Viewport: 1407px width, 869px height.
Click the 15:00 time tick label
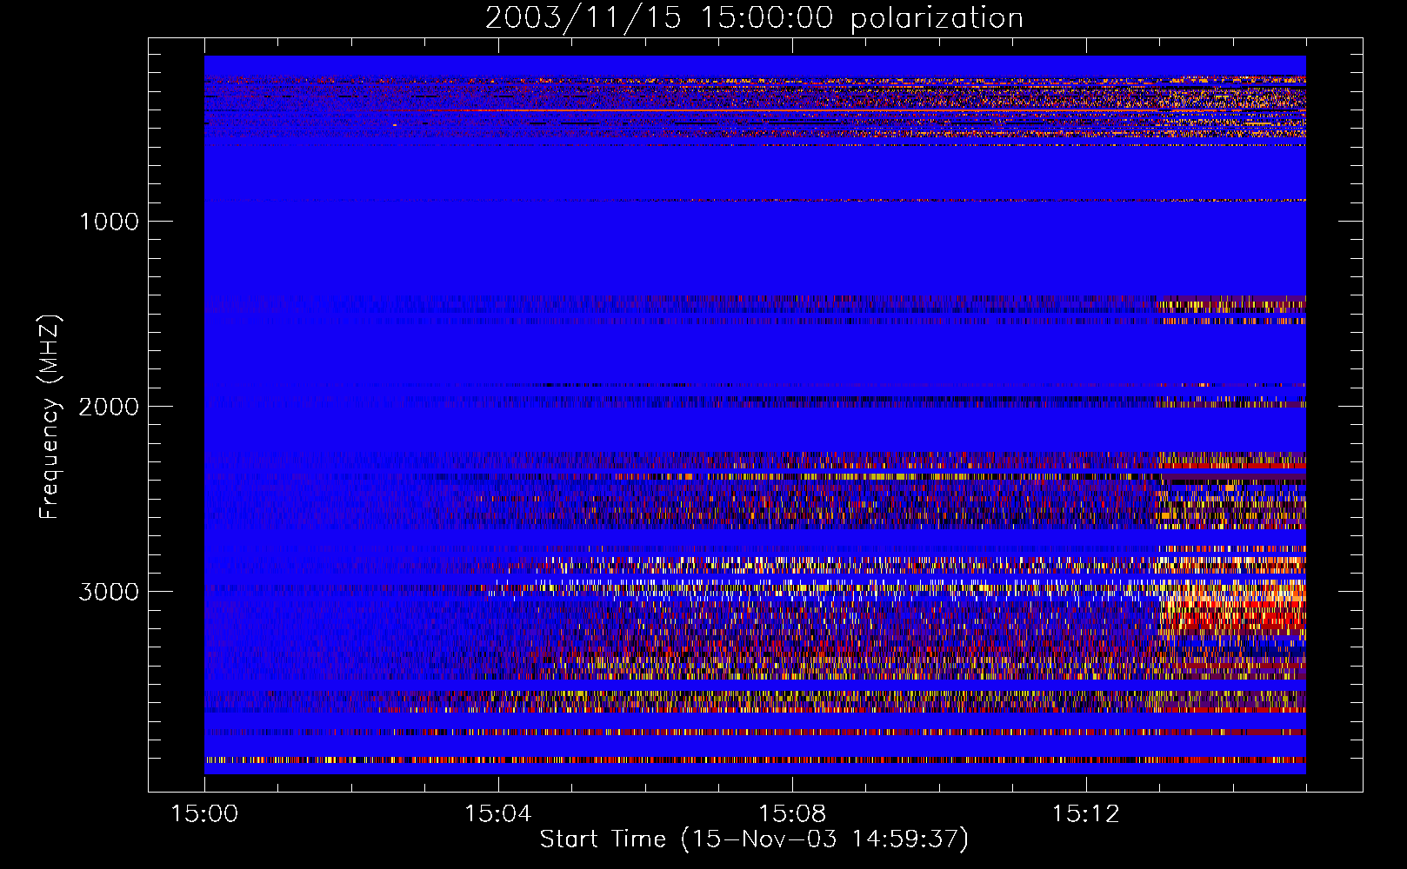204,814
